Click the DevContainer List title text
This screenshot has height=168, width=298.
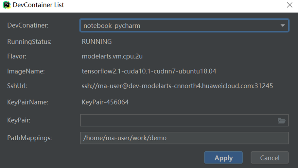pyautogui.click(x=38, y=5)
